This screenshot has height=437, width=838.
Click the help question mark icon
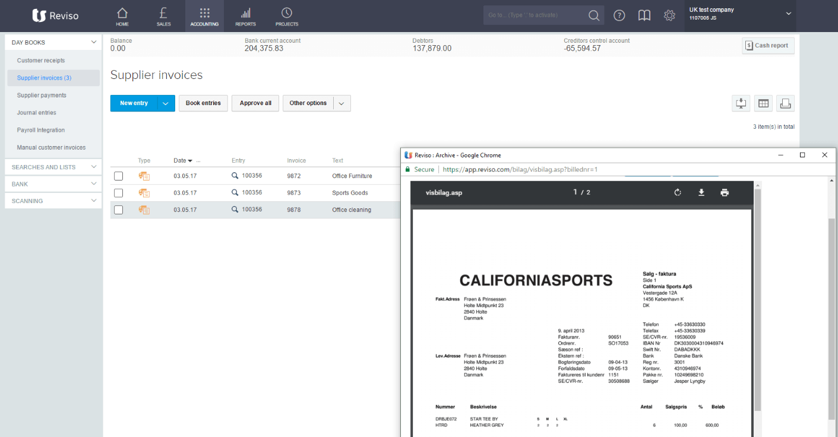tap(619, 15)
